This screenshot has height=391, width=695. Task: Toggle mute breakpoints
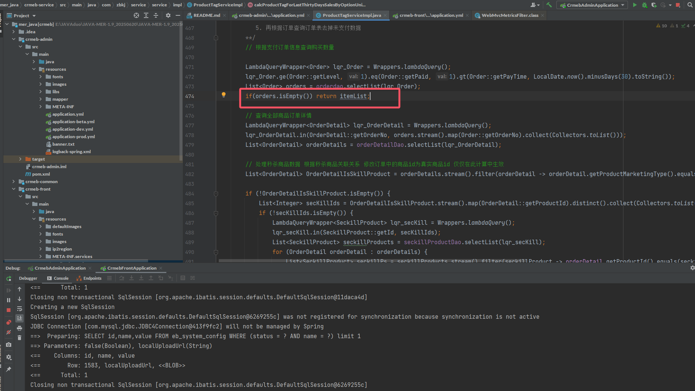click(x=9, y=332)
